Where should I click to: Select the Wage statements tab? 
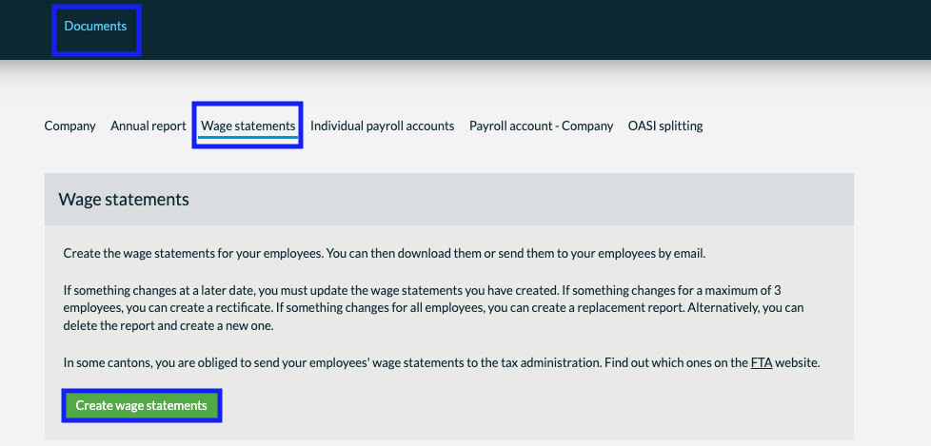pyautogui.click(x=248, y=126)
